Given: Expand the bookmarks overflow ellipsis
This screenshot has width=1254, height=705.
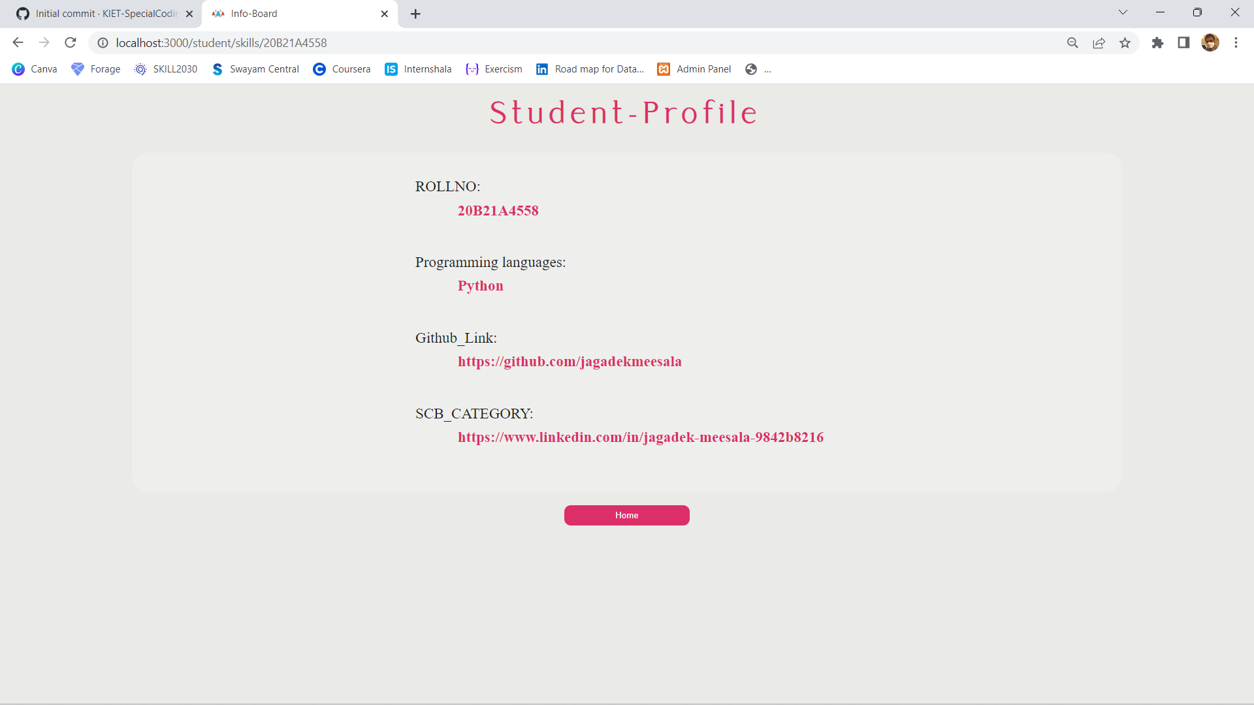Looking at the screenshot, I should click(768, 70).
